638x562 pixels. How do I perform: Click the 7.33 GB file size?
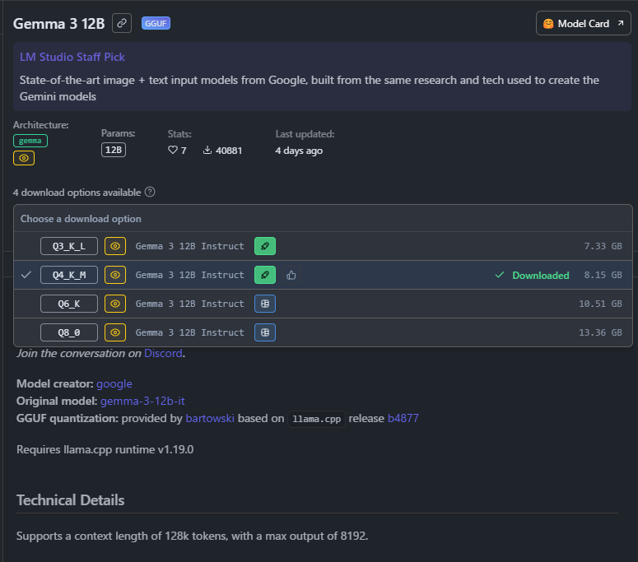[603, 246]
